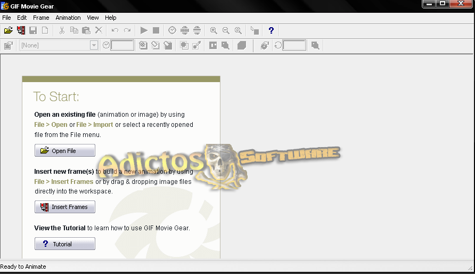Open the File menu
The height and width of the screenshot is (274, 475).
pos(6,18)
